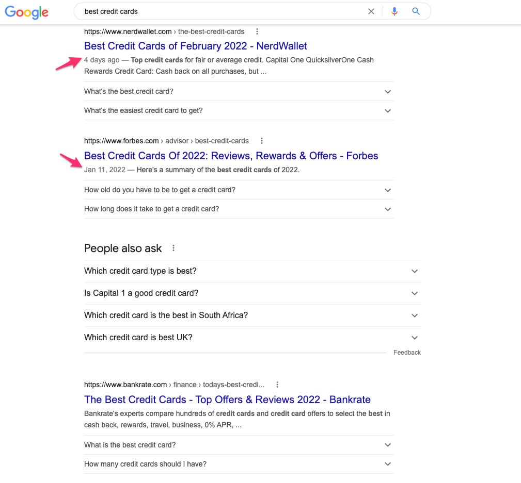Expand What's the easiest credit card to get?
The height and width of the screenshot is (483, 521).
[x=239, y=110]
